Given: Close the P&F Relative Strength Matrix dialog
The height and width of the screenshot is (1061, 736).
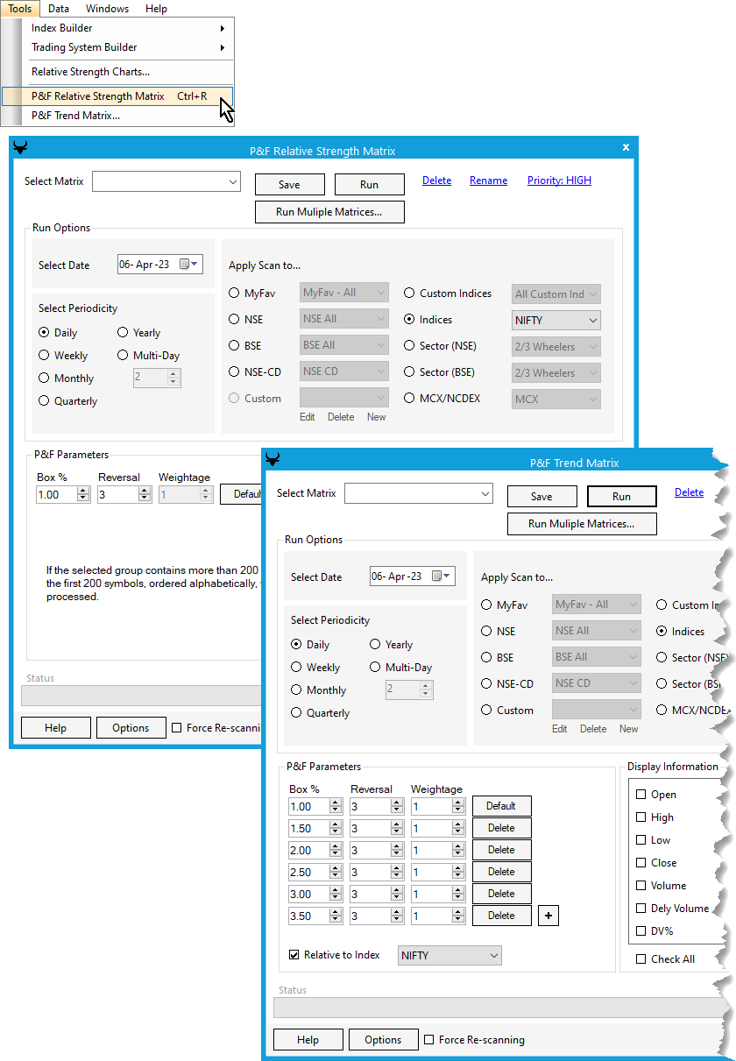Looking at the screenshot, I should coord(626,148).
